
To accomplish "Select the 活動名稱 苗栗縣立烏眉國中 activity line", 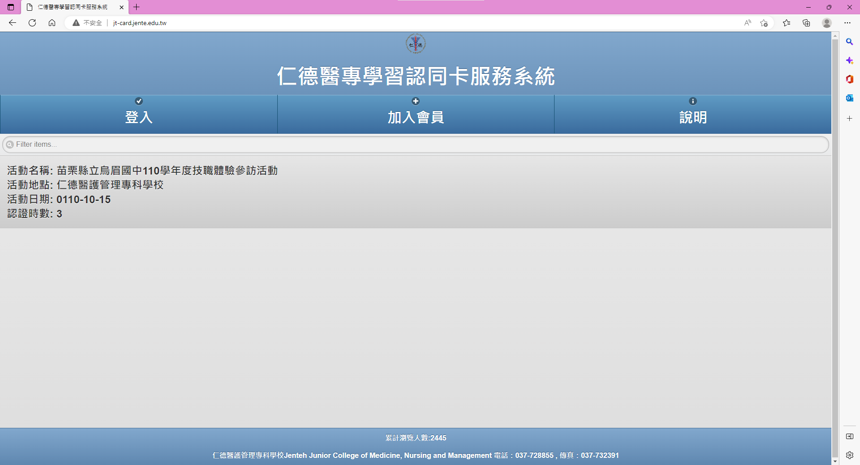I will (x=142, y=171).
